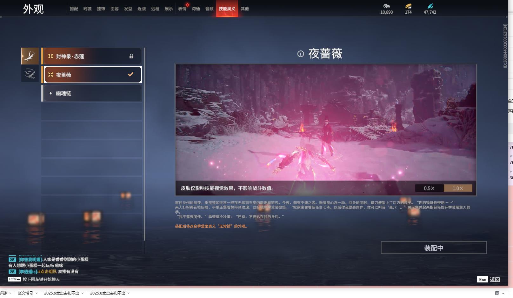Click the Esc 返回 button
This screenshot has height=298, width=513.
(x=489, y=280)
